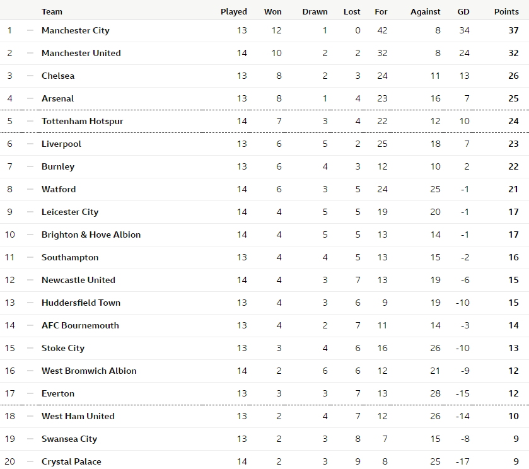The width and height of the screenshot is (529, 469).
Task: Click the GD column header
Action: tap(463, 11)
